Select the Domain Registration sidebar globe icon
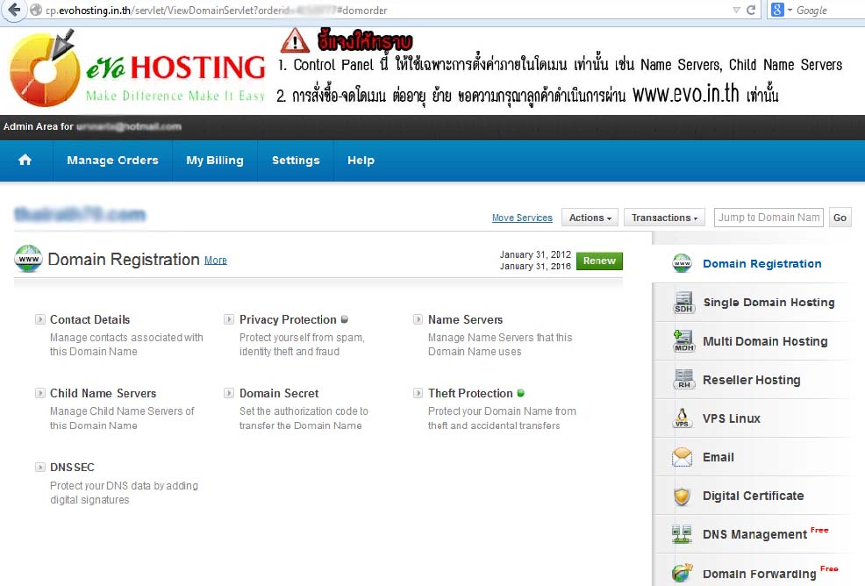This screenshot has width=865, height=586. [x=682, y=263]
